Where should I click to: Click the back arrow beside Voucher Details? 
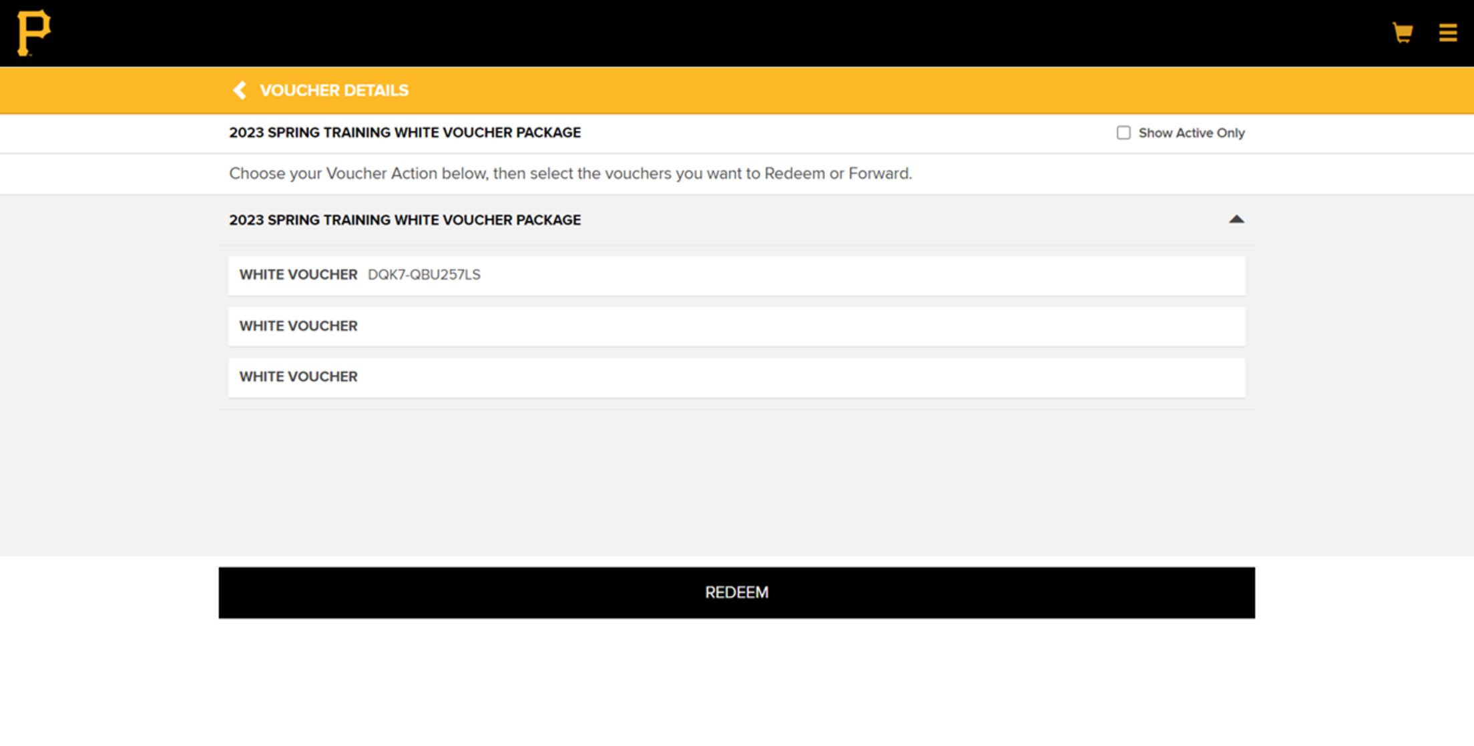238,90
